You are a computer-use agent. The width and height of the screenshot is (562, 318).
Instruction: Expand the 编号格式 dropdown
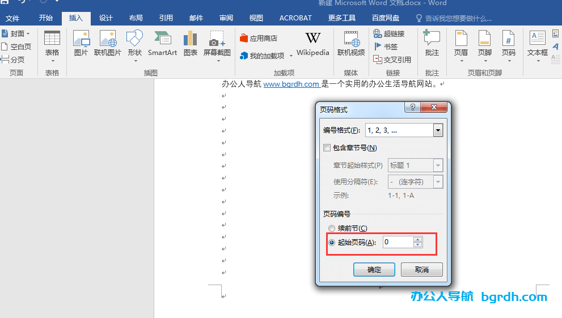pos(438,130)
